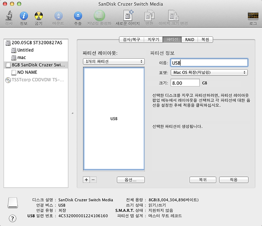Click the Burn (굽기) toolbar icon
This screenshot has height=226, width=262.
[39, 16]
